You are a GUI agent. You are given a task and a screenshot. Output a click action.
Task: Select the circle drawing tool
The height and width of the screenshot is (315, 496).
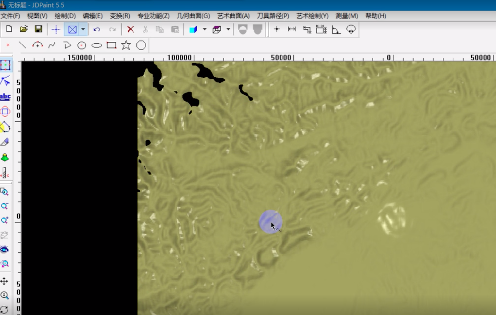coord(82,45)
